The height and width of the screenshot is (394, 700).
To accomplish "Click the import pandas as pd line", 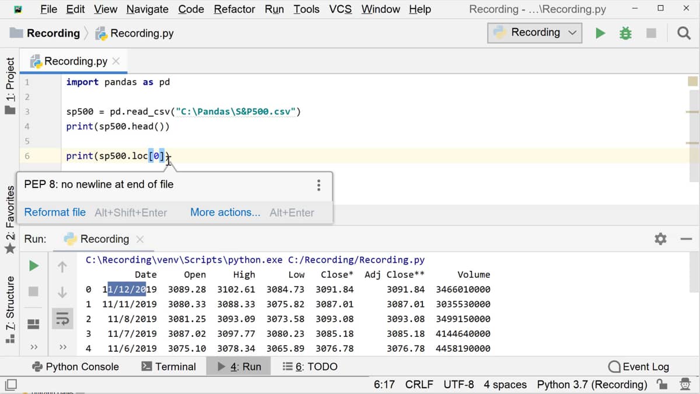I will [118, 82].
